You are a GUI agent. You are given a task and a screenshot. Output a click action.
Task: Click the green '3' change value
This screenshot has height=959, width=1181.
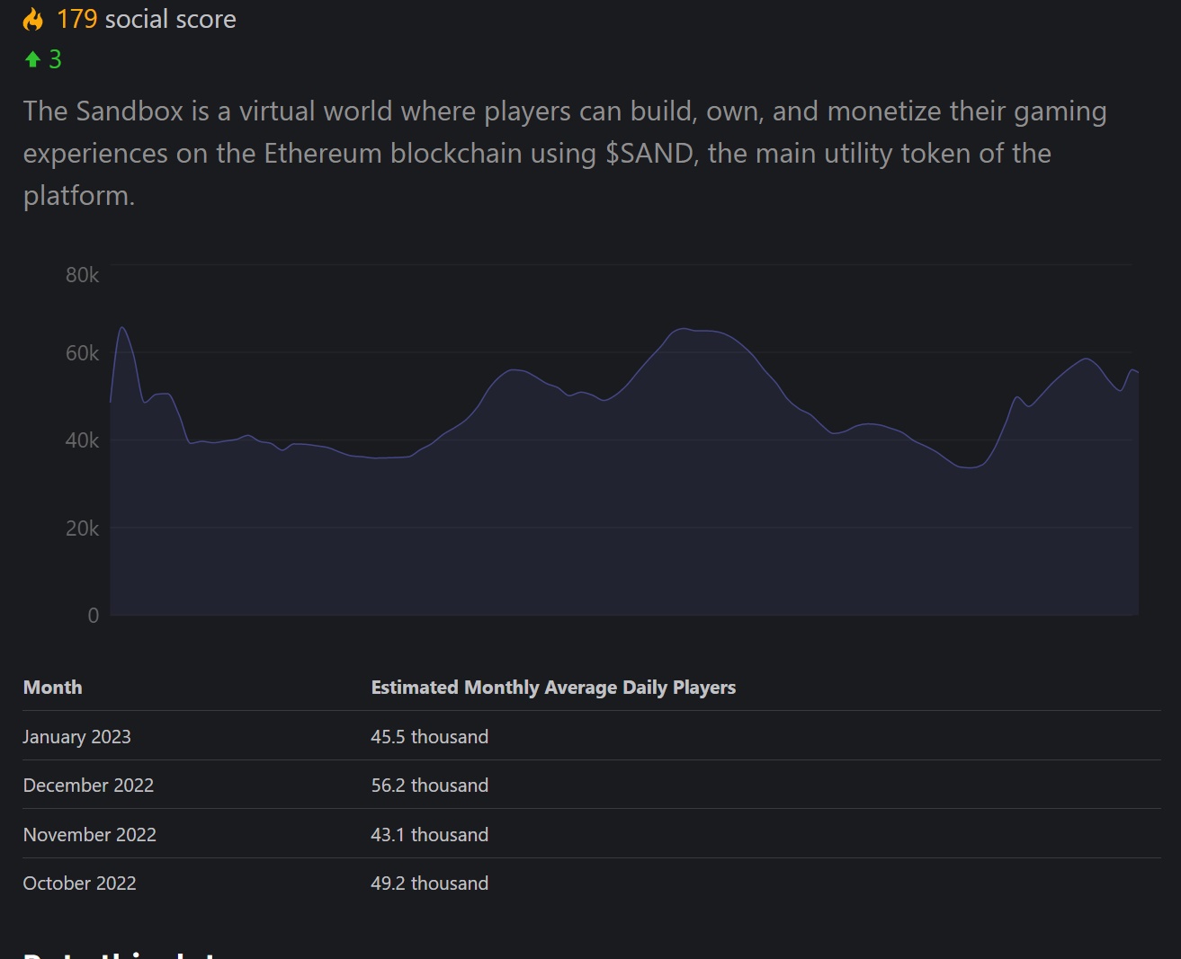click(55, 59)
